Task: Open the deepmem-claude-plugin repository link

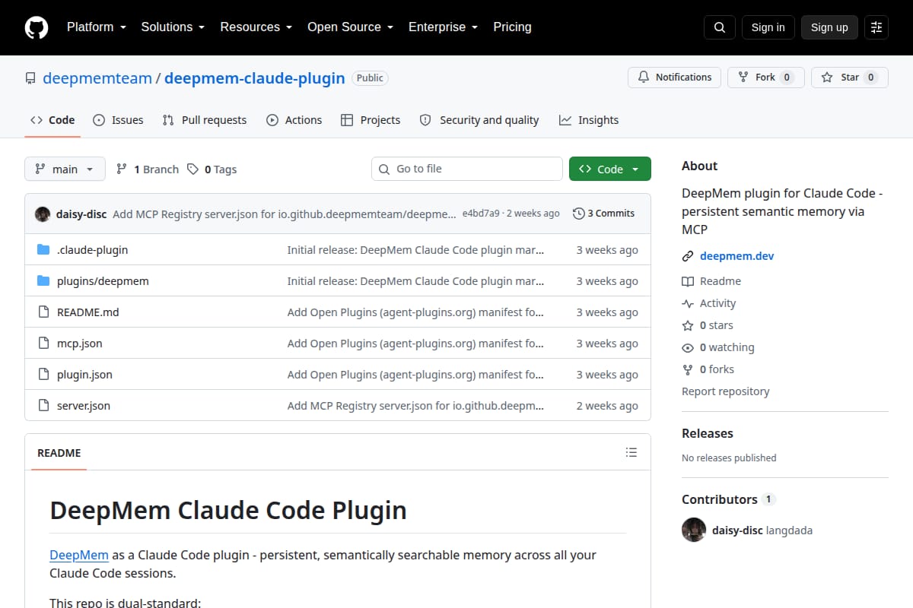Action: coord(255,78)
